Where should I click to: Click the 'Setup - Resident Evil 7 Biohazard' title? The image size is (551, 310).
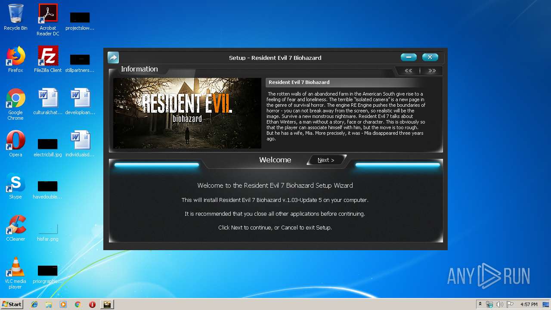coord(275,58)
